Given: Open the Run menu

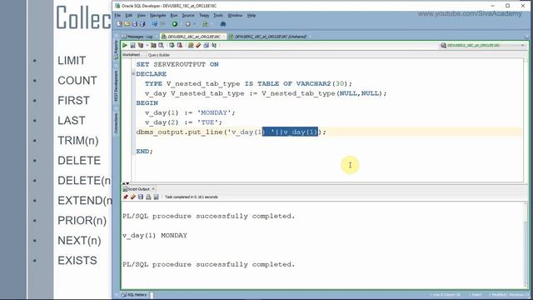Looking at the screenshot, I should (x=174, y=15).
